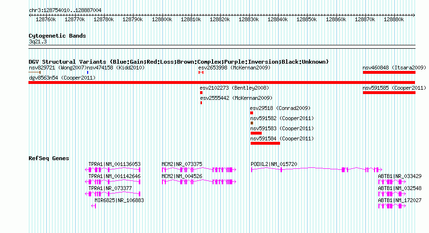Click the nsv591585 (Cooper2011) label
This screenshot has height=233, width=429.
pyautogui.click(x=394, y=88)
